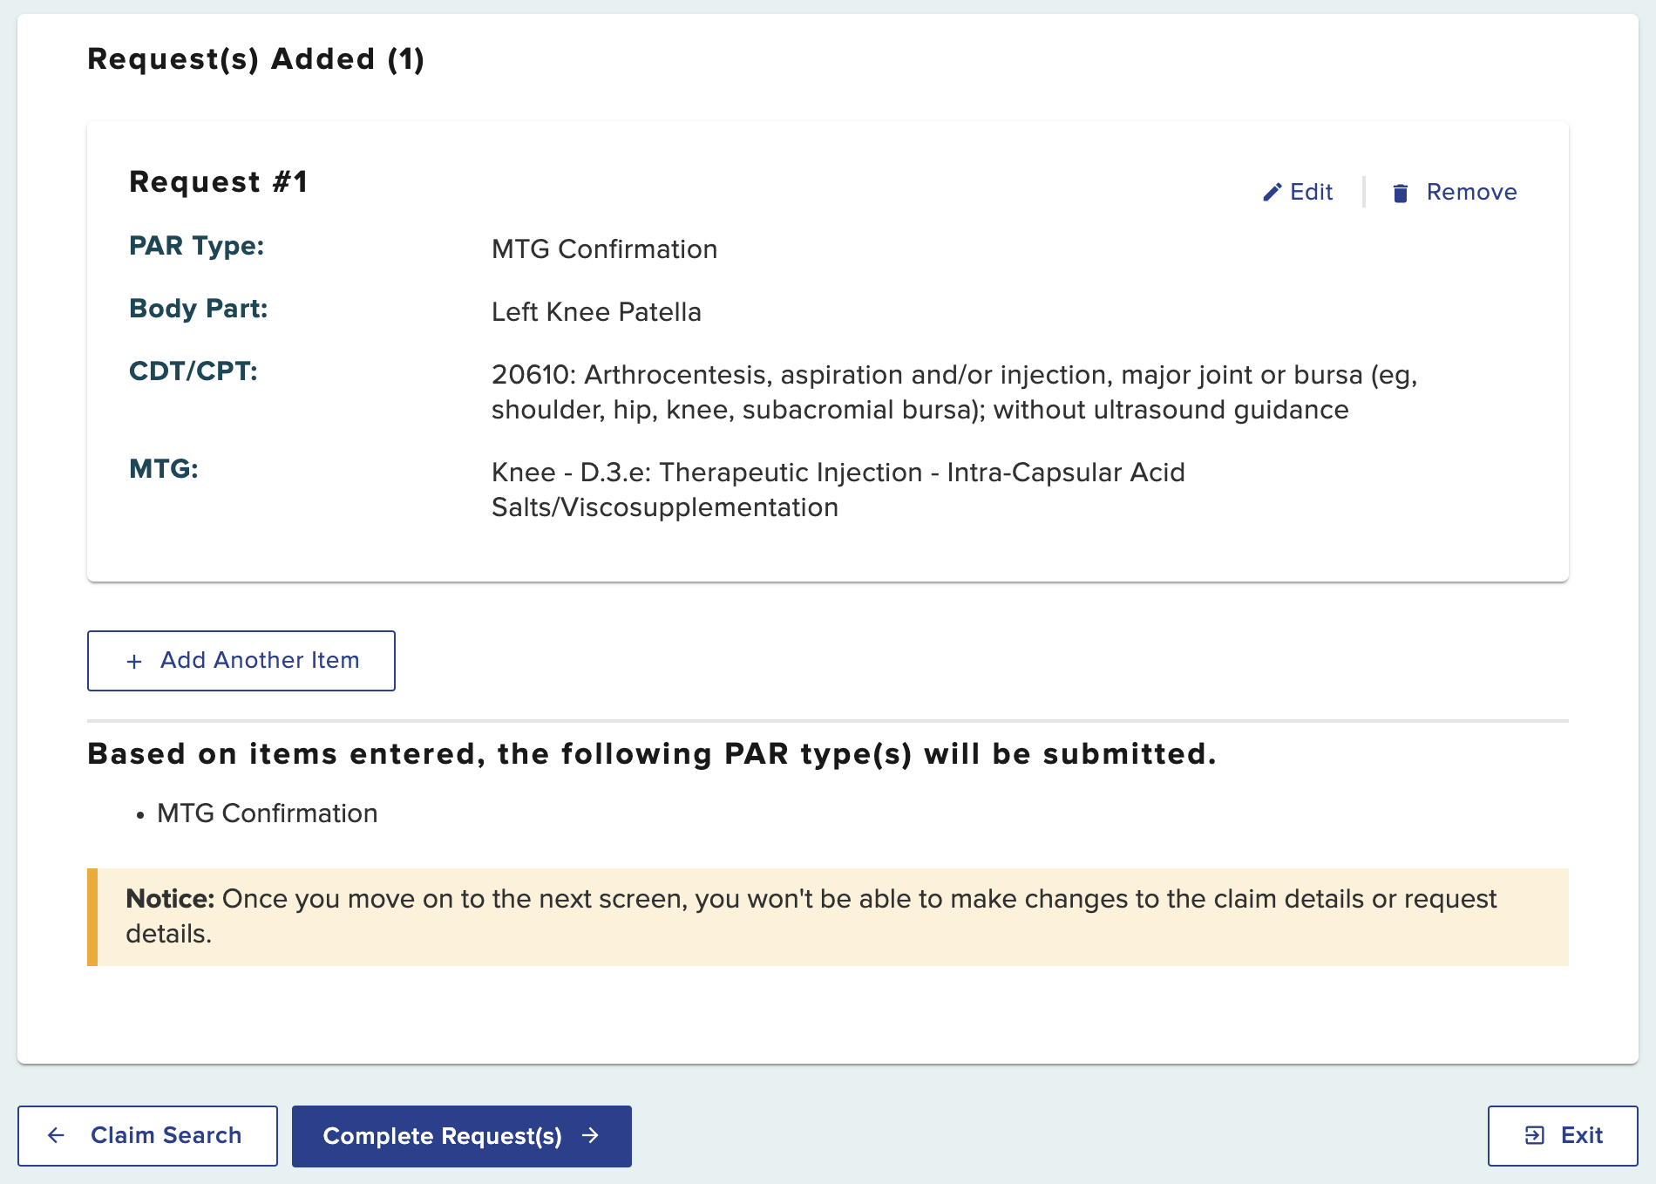This screenshot has height=1184, width=1656.
Task: Click the plus icon in Add Another Item
Action: pos(134,662)
